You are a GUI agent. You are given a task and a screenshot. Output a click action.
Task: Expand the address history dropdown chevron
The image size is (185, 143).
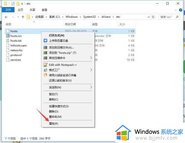pos(149,17)
